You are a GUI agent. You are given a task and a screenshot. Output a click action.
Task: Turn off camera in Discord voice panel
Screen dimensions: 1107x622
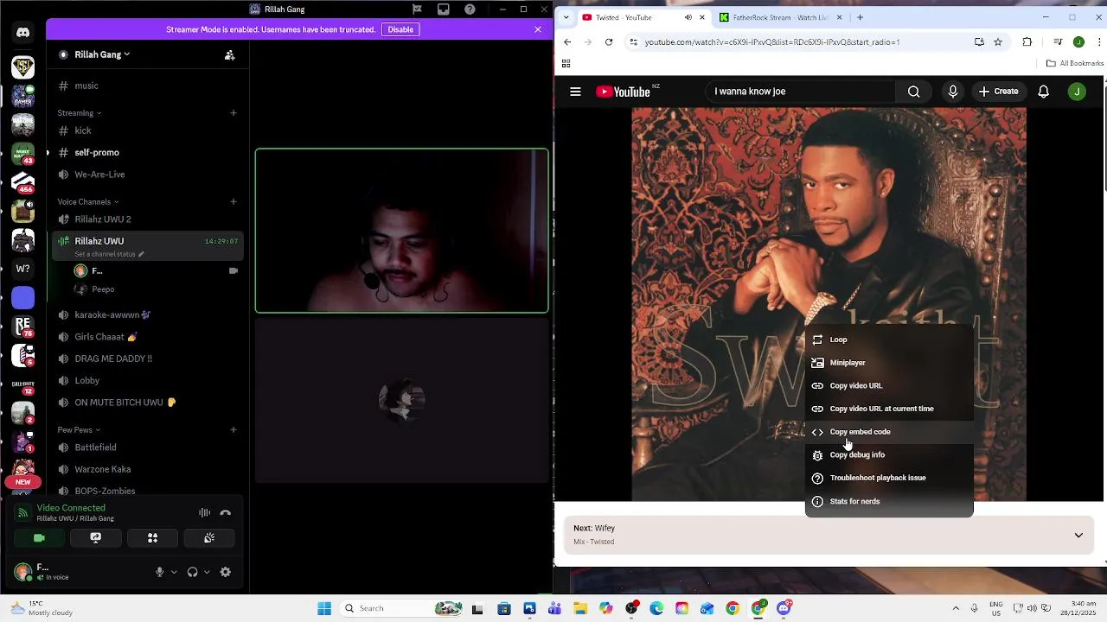[39, 537]
